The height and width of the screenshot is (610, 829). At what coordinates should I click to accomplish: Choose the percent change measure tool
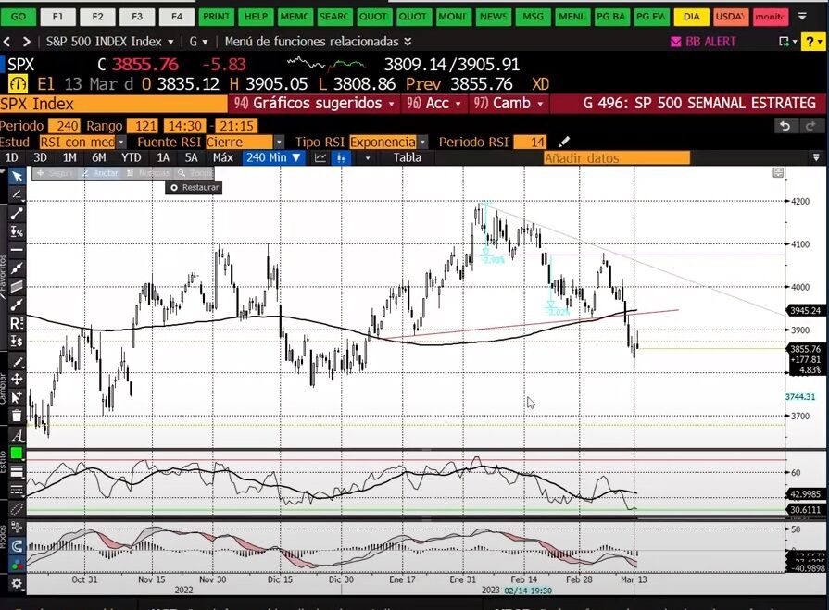point(17,231)
